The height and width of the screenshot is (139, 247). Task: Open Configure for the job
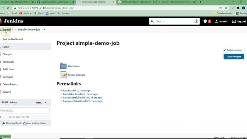[x=8, y=77]
